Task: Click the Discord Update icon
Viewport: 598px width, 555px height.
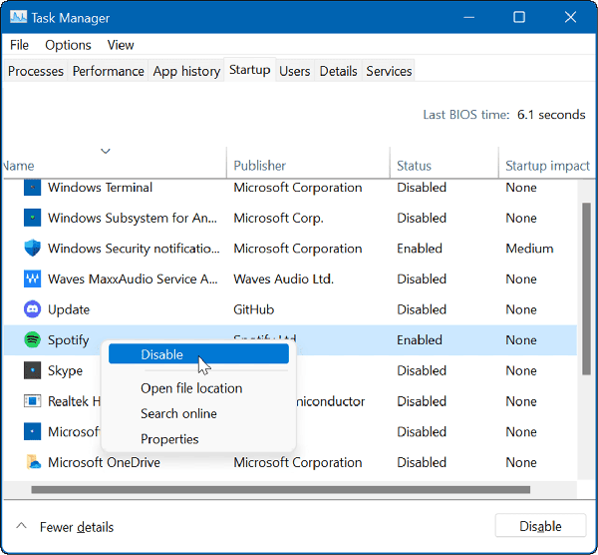Action: pyautogui.click(x=32, y=309)
